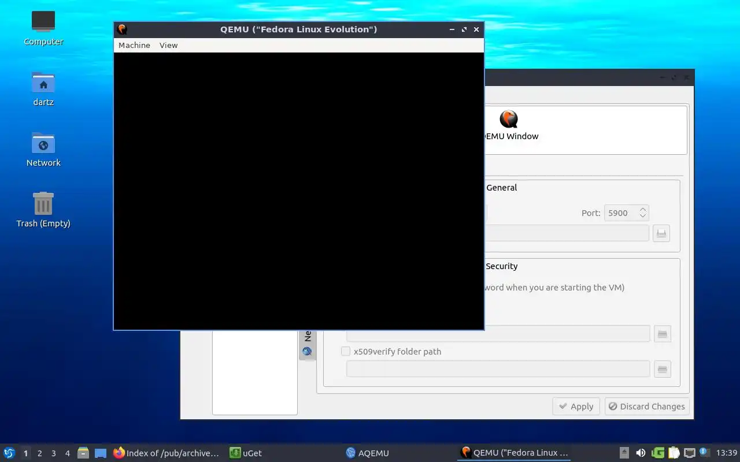Open the volume control in the tray
The height and width of the screenshot is (462, 740).
pyautogui.click(x=641, y=453)
